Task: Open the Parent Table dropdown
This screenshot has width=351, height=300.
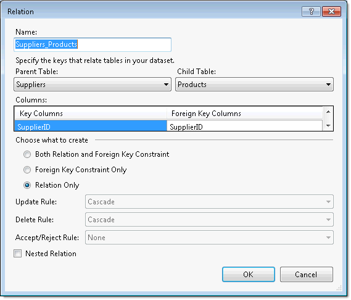Action: (x=93, y=85)
